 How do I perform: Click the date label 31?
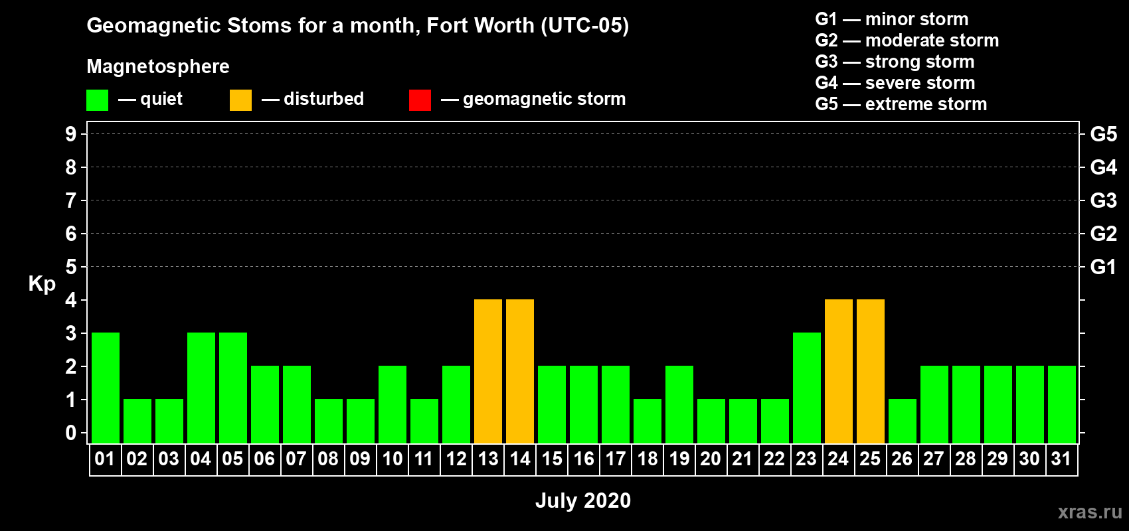(1061, 459)
